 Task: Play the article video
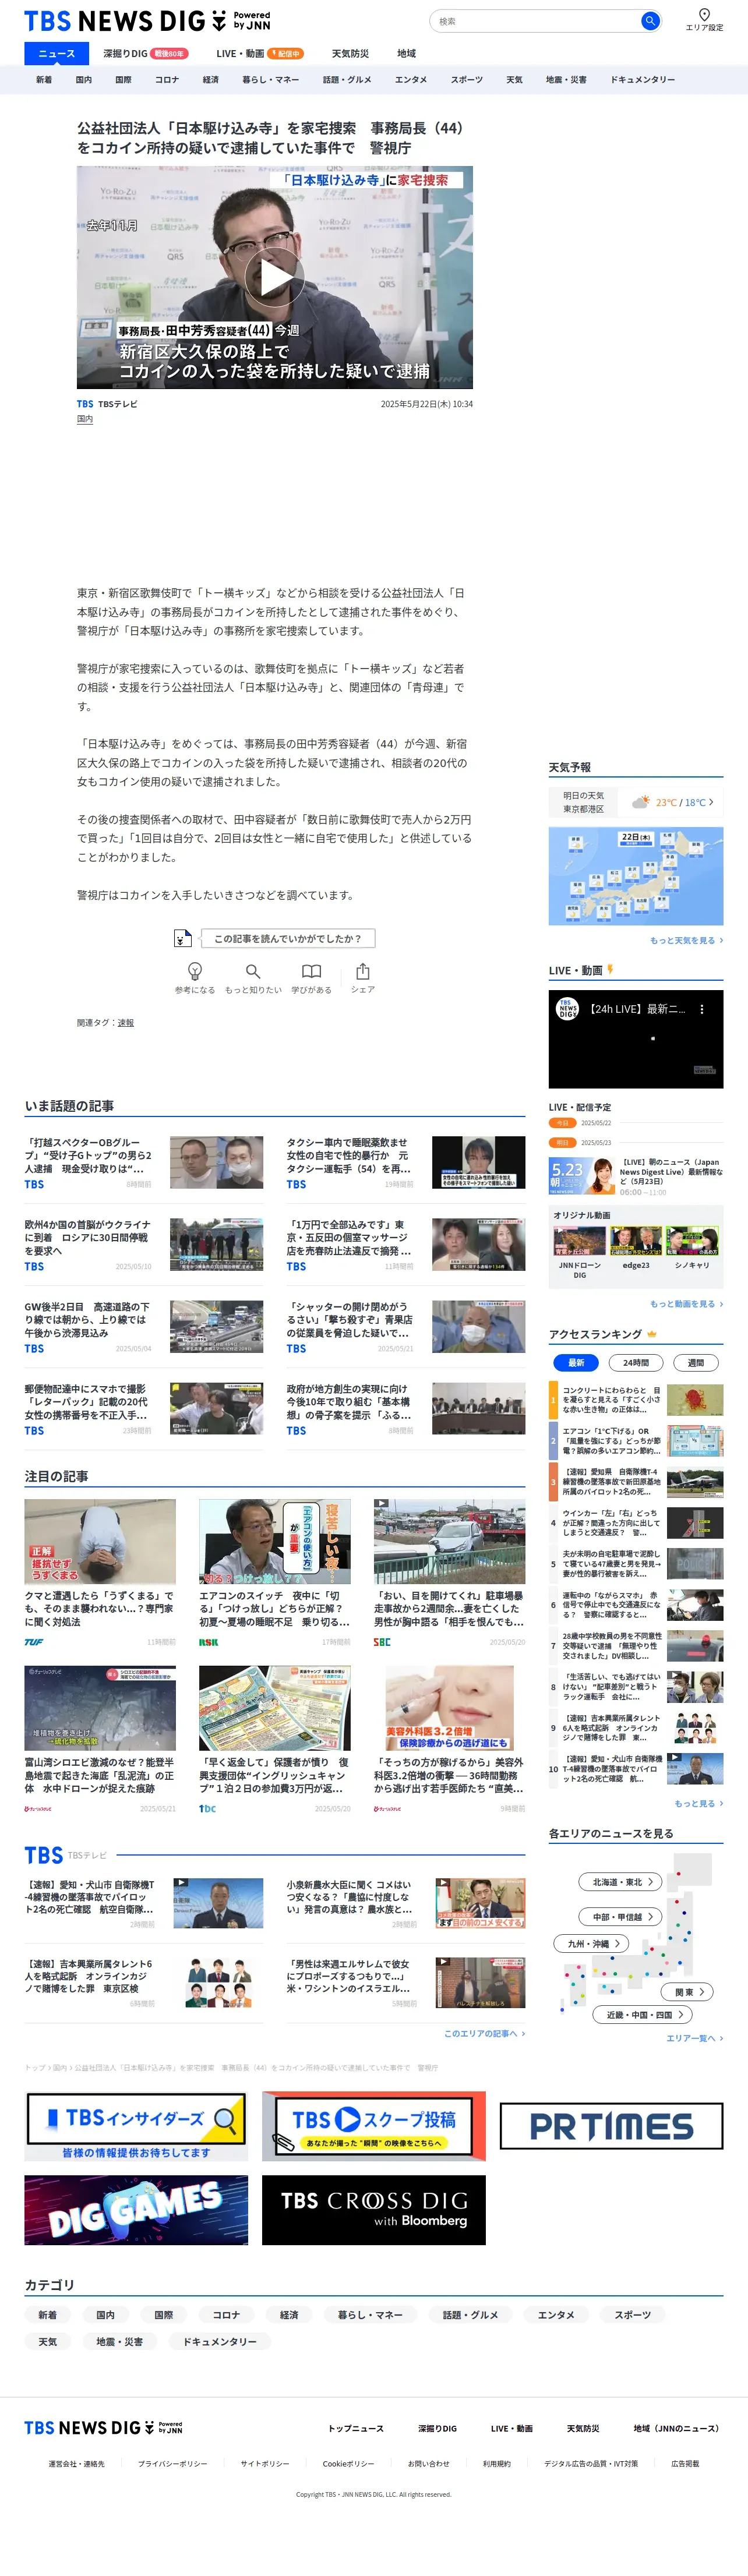pyautogui.click(x=275, y=277)
